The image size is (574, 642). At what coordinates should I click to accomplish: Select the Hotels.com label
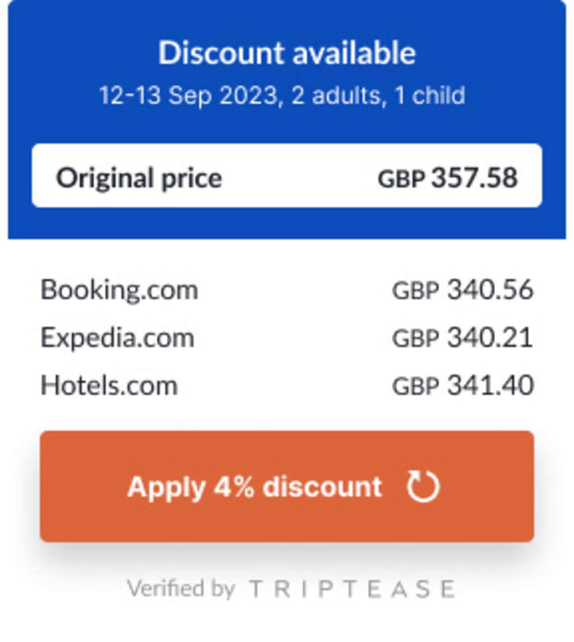109,386
